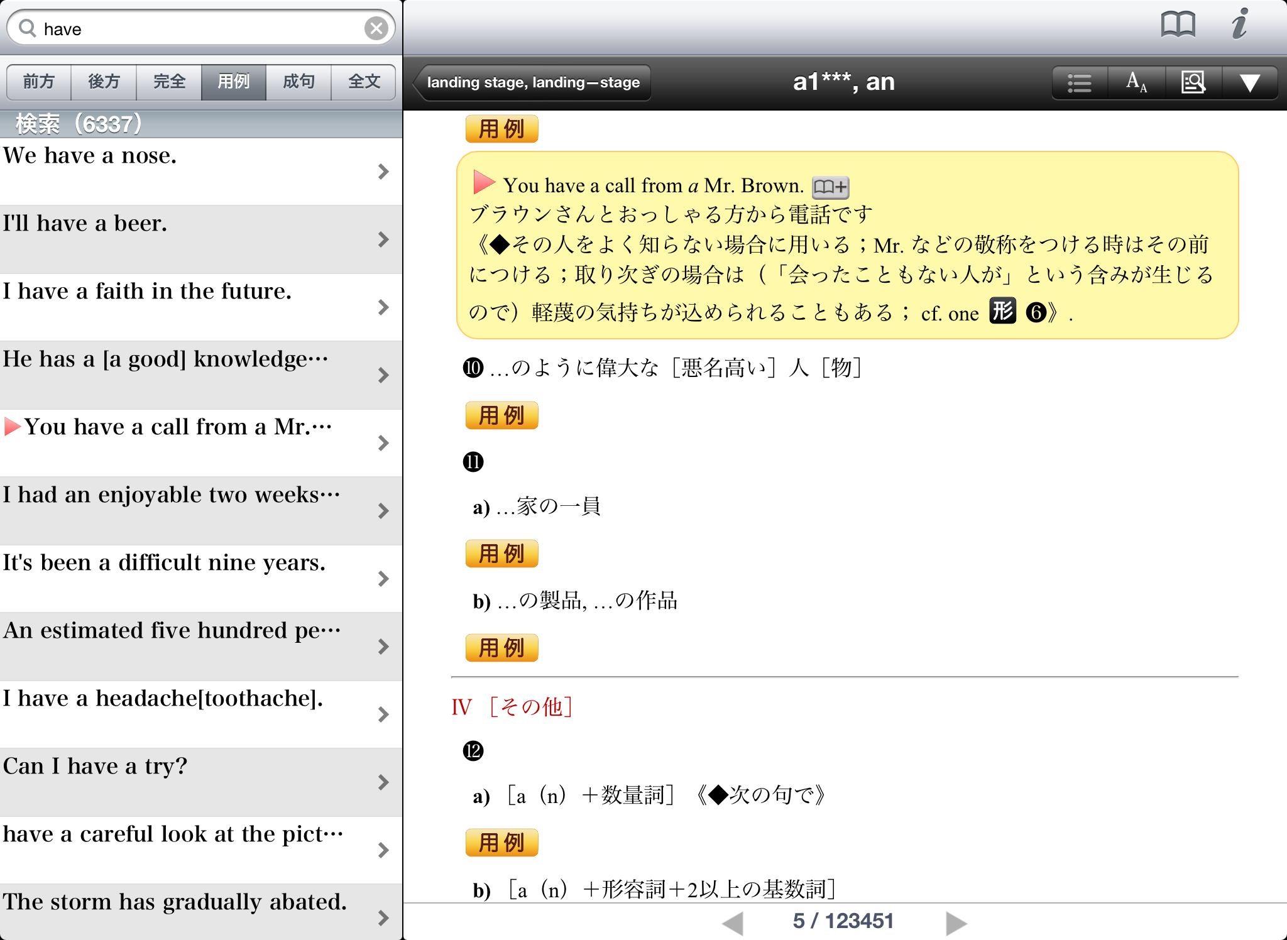
Task: Select 完全 exact match mode
Action: [169, 82]
